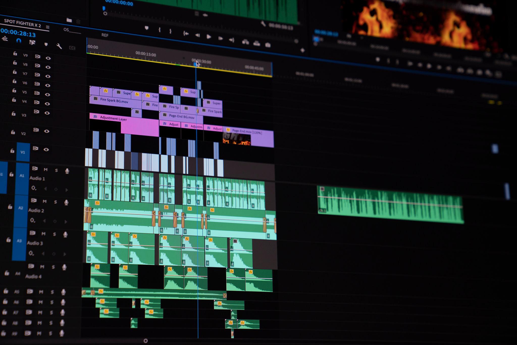This screenshot has width=517, height=345.
Task: Mute the Audio 1 track with its M button
Action: (45, 170)
